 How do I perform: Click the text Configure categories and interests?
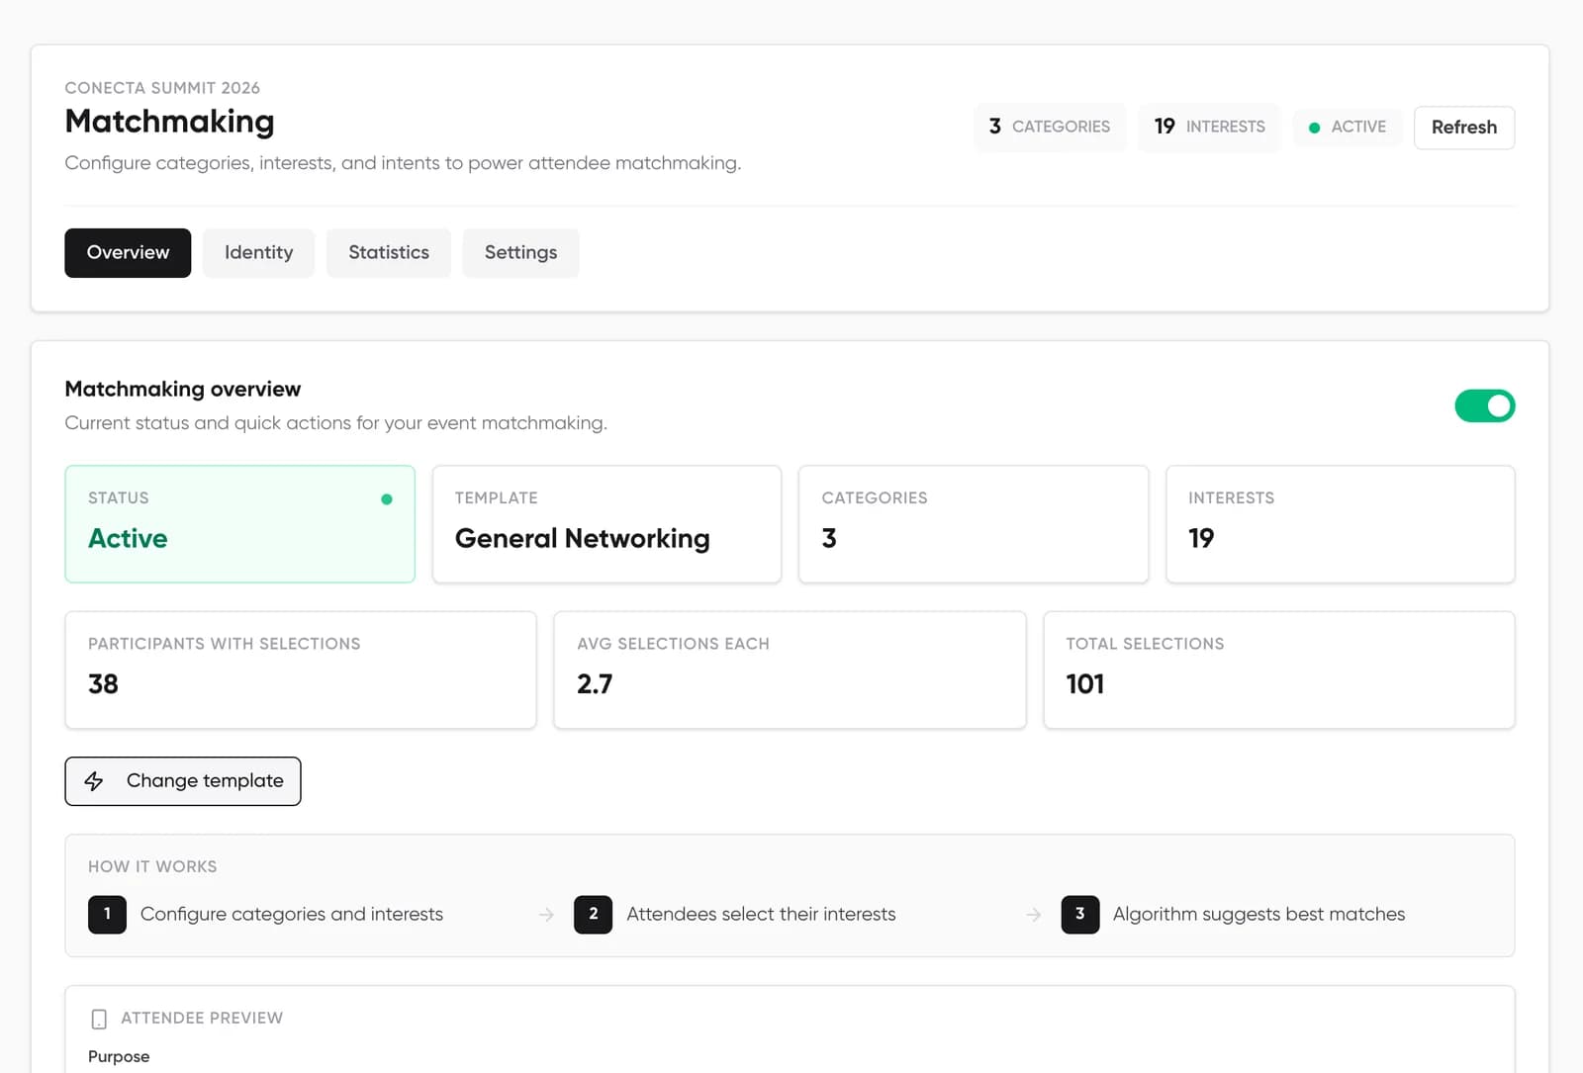(292, 915)
